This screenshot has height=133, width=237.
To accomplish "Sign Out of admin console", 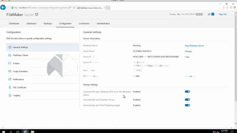I will [222, 14].
